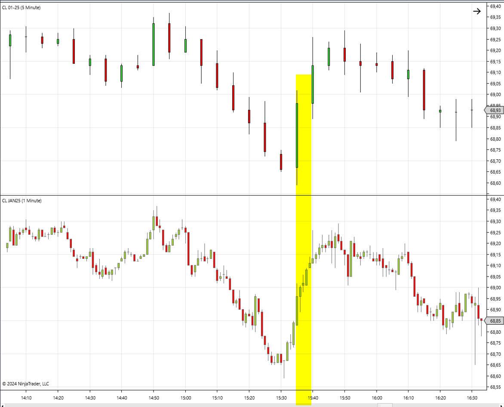The height and width of the screenshot is (407, 504).
Task: Click 69,40 on the 5-minute price axis
Action: tap(495, 6)
